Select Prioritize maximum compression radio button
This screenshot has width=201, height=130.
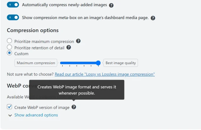[9, 41]
